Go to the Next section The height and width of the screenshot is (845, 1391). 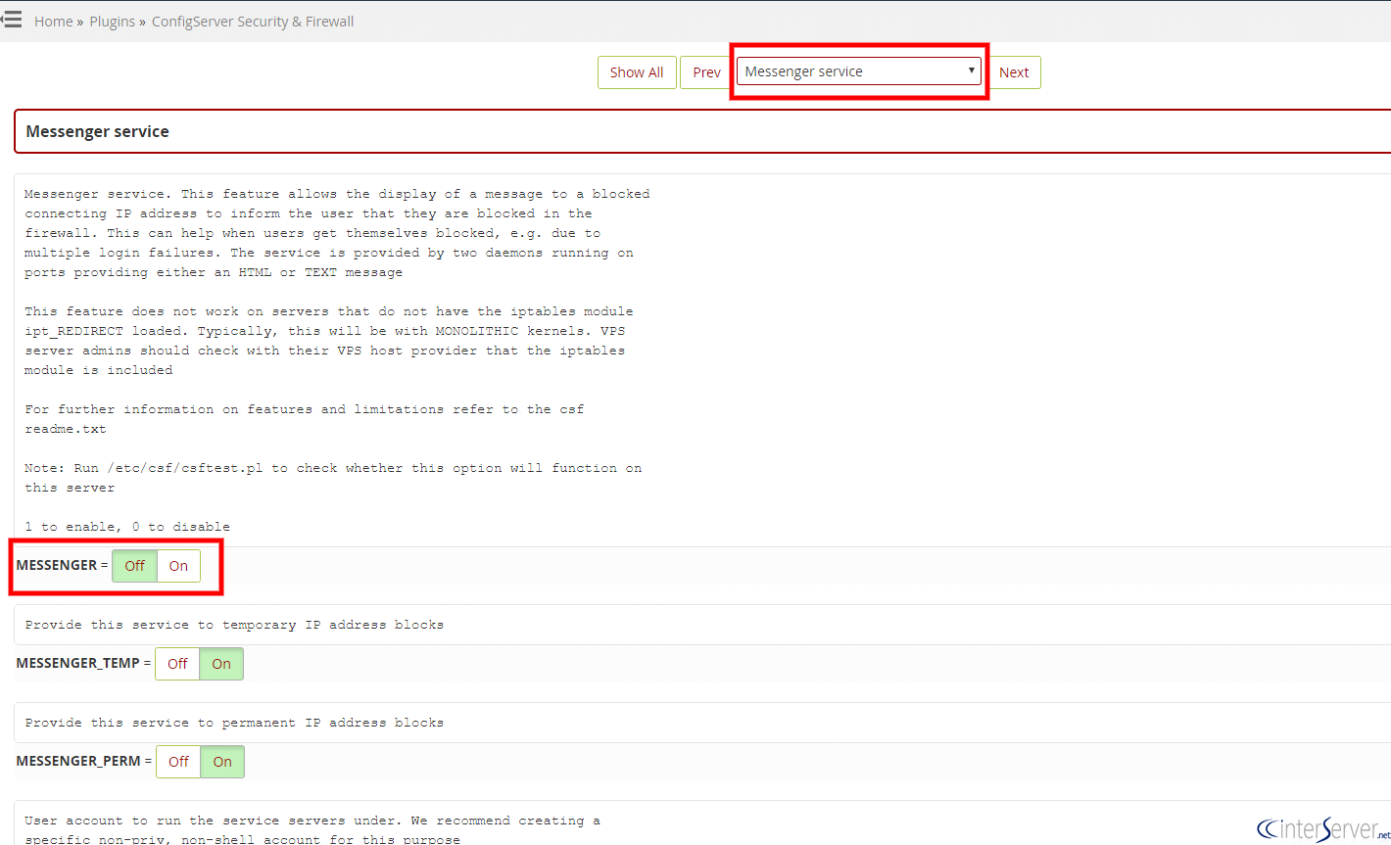coord(1014,72)
